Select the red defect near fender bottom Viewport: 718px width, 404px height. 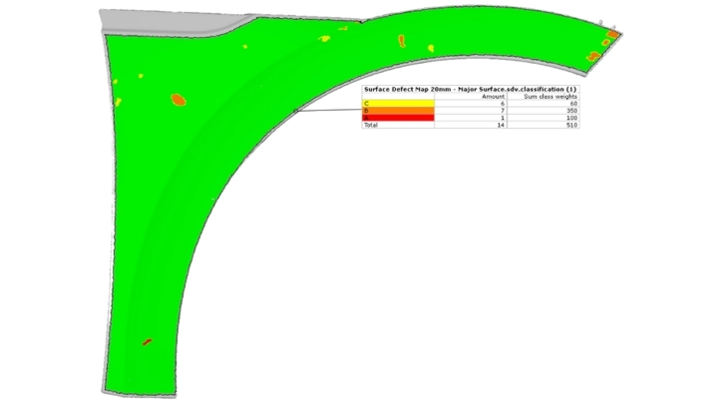147,342
